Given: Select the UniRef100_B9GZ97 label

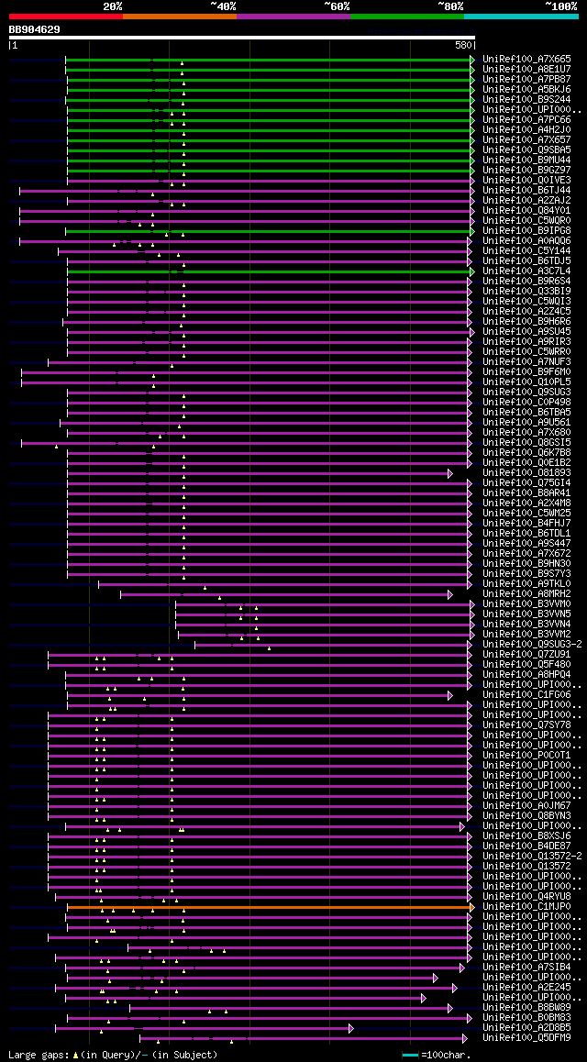Looking at the screenshot, I should click(526, 170).
